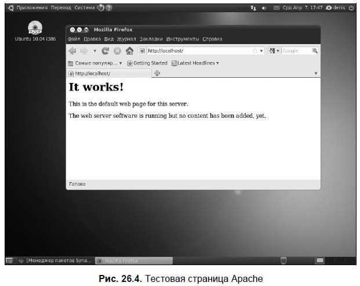Image resolution: width=360 pixels, height=286 pixels.
Task: Open the Инструменты menu
Action: point(182,39)
